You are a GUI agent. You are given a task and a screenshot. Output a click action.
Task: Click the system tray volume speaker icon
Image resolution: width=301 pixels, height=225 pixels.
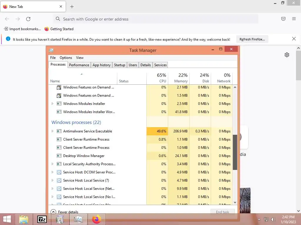pos(273,219)
